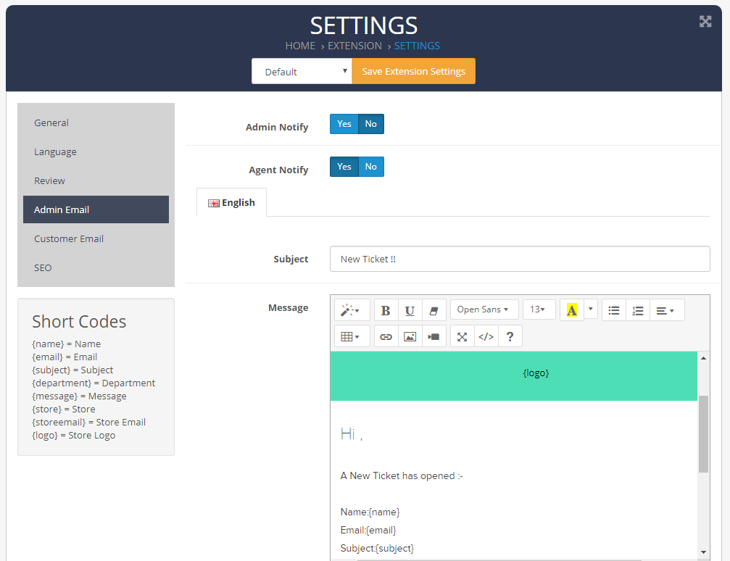Open the font size 13 dropdown
This screenshot has height=561, width=730.
[x=539, y=309]
